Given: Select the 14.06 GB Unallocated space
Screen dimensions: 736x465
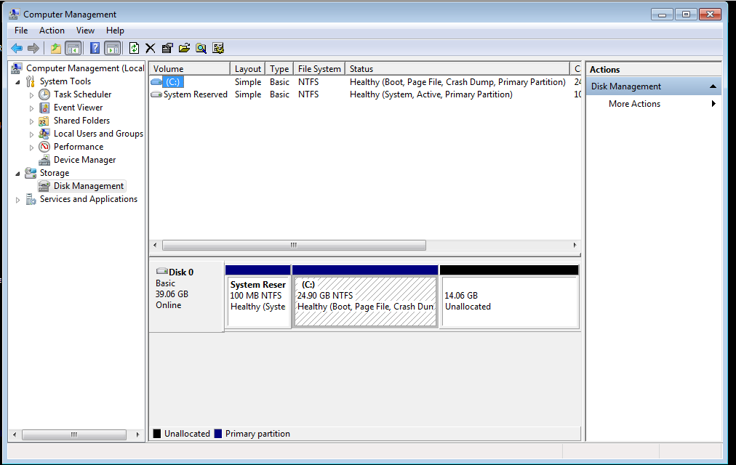Looking at the screenshot, I should pos(509,297).
